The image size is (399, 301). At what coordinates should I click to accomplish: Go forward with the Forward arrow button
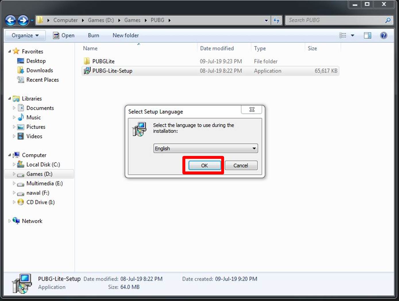click(23, 20)
